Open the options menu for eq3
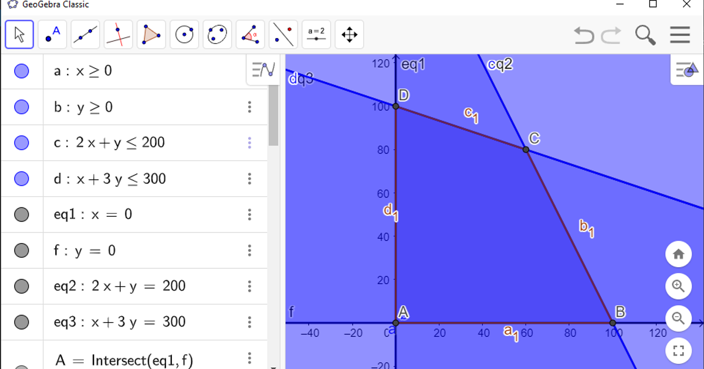 point(250,322)
